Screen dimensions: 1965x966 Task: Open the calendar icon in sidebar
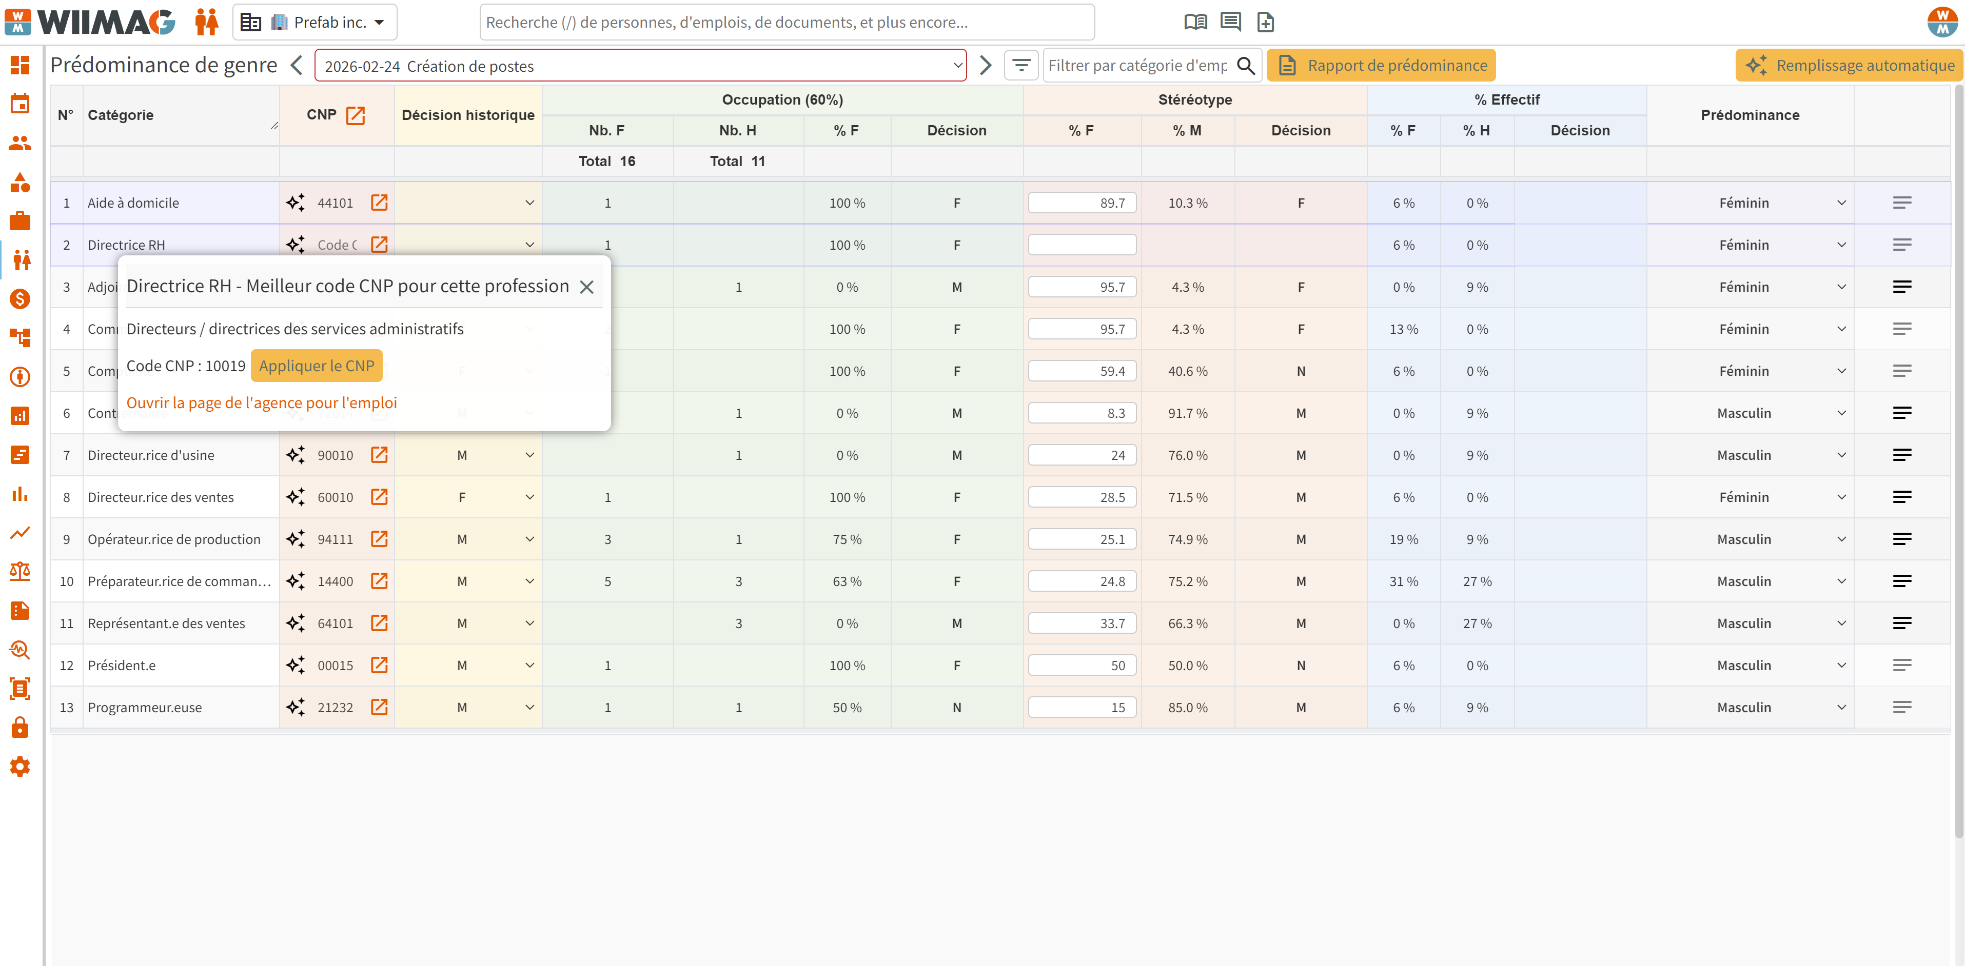coord(20,104)
